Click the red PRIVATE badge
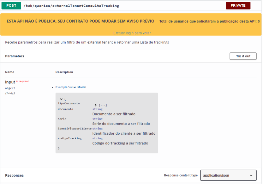263x184 pixels. [x=238, y=6]
